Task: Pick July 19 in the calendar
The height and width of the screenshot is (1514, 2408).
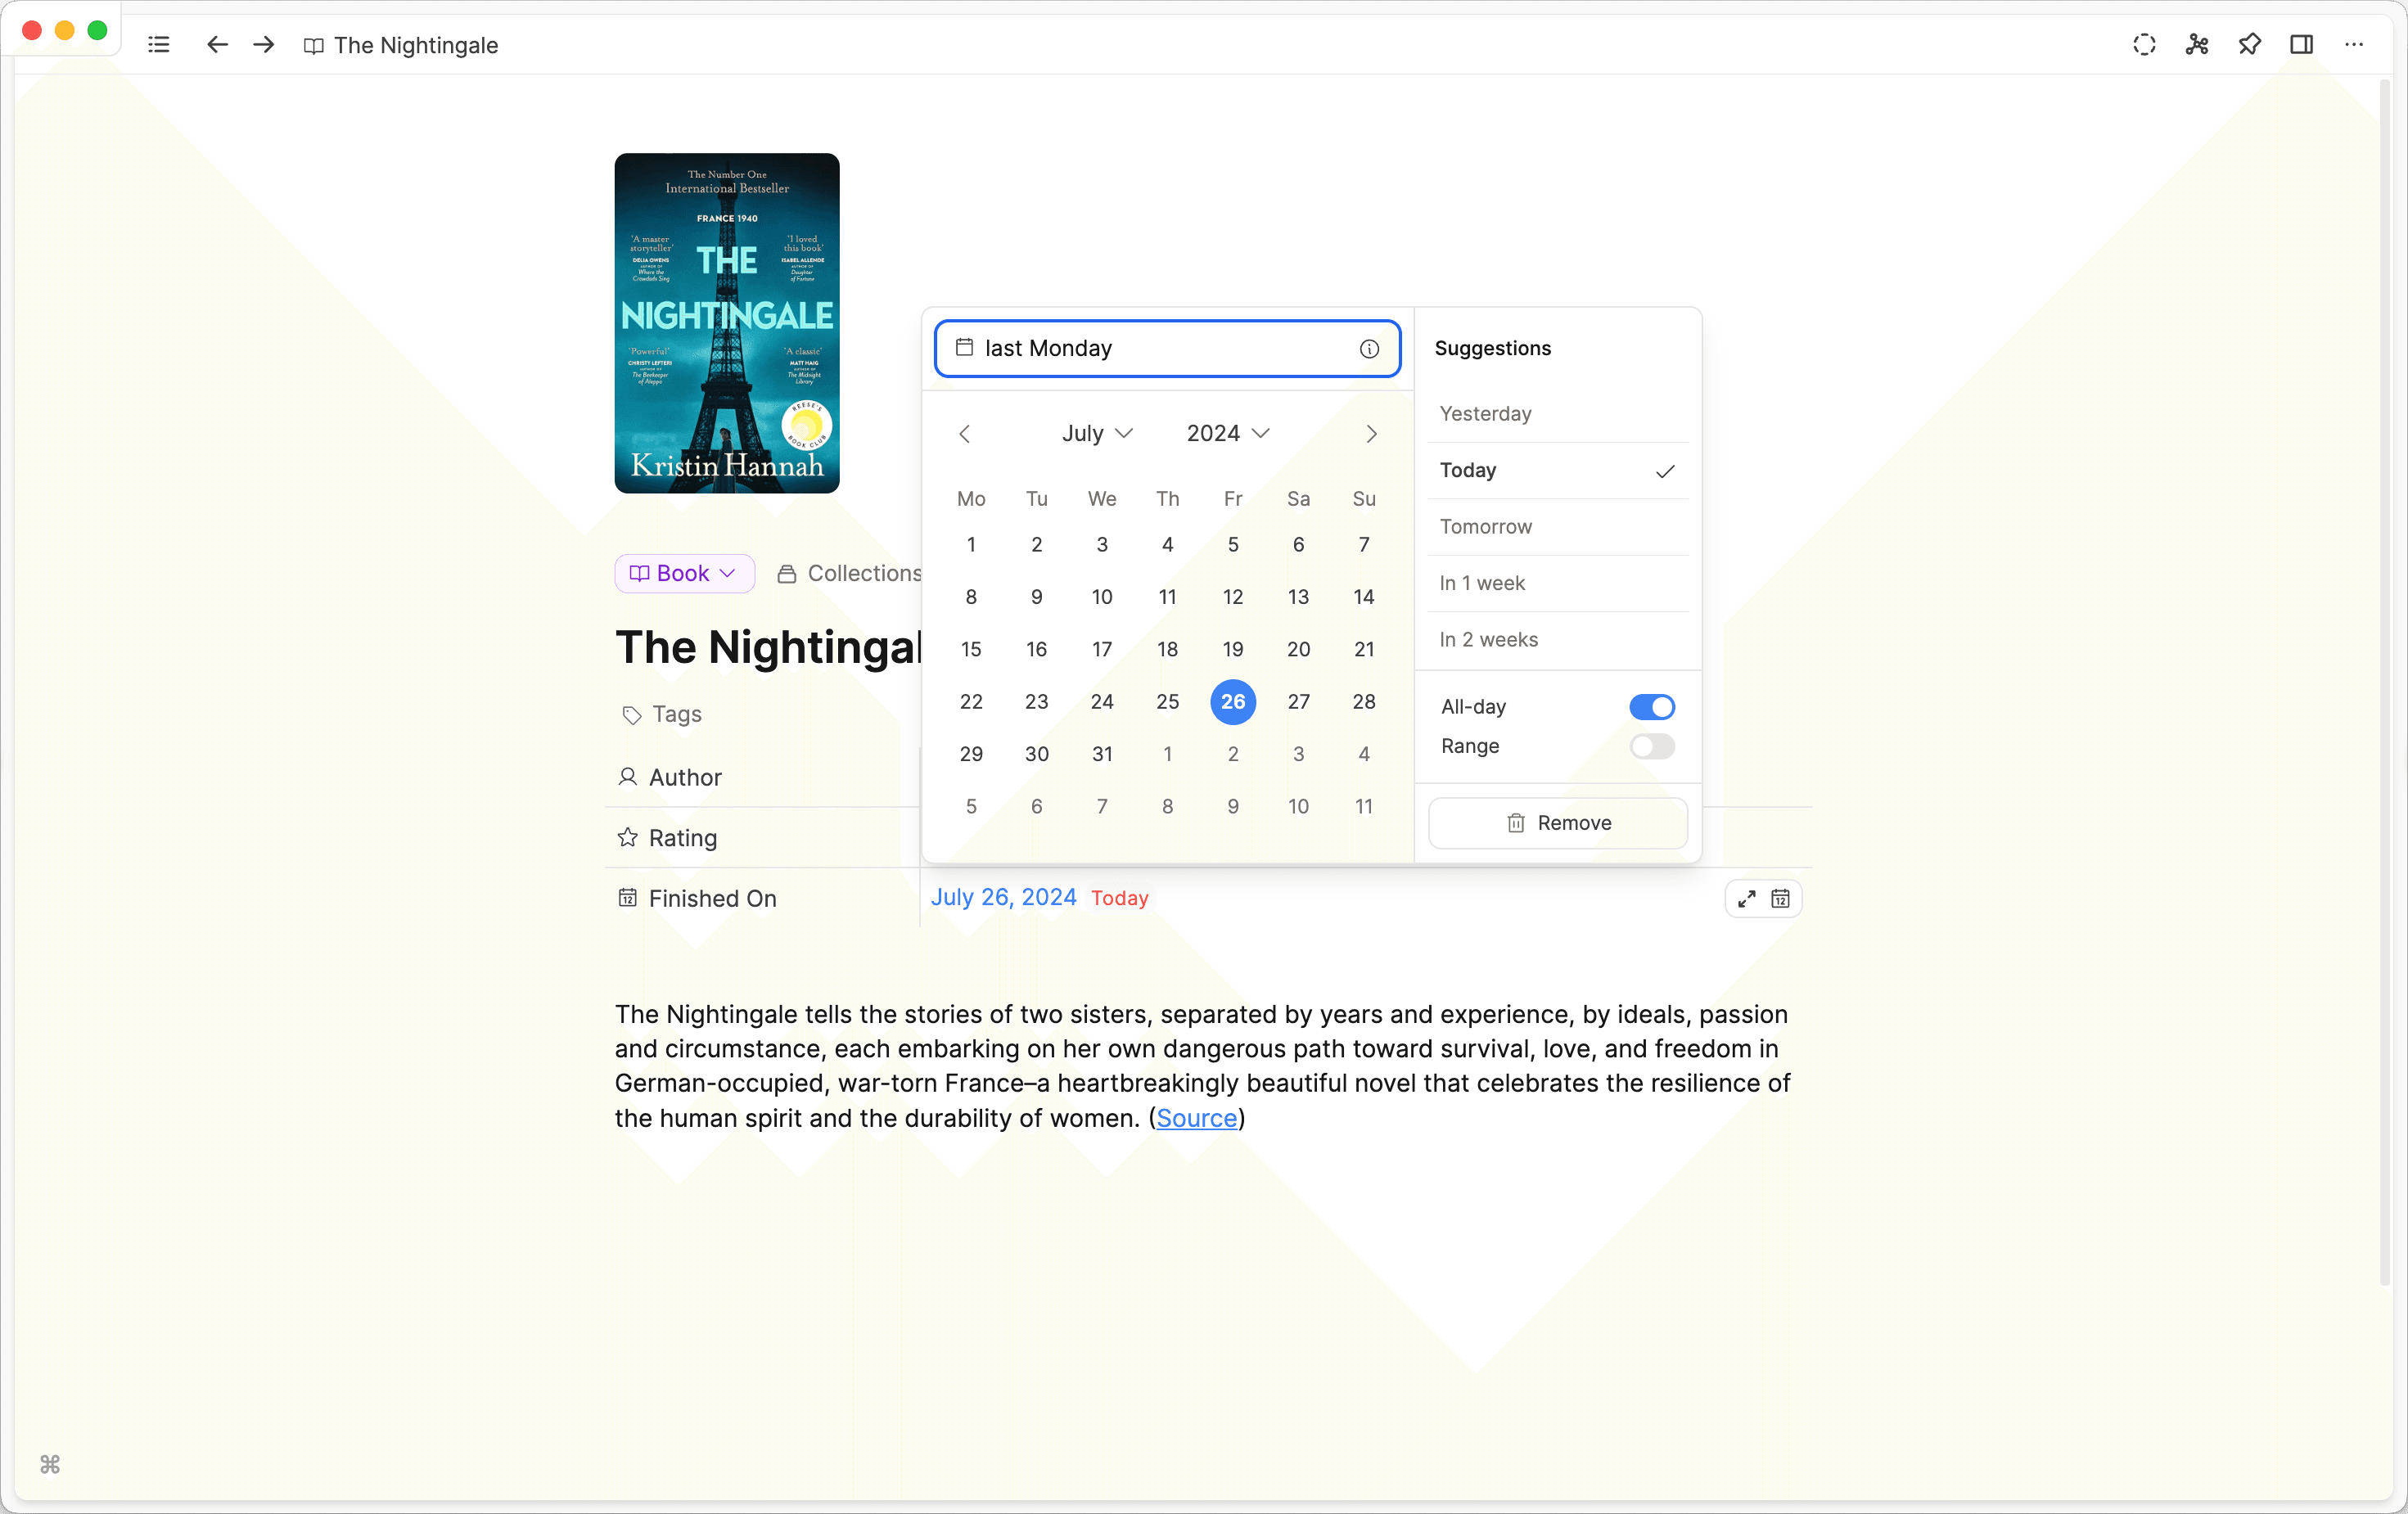Action: 1232,650
